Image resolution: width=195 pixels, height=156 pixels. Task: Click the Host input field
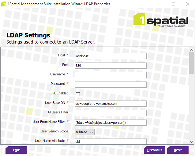[x=111, y=56]
